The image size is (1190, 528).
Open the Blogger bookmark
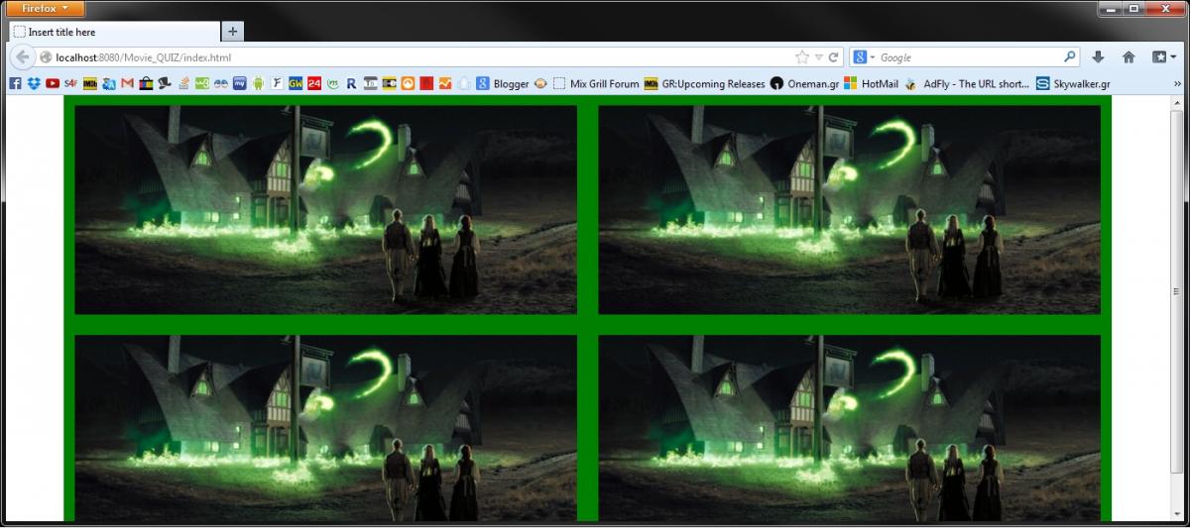coord(503,84)
